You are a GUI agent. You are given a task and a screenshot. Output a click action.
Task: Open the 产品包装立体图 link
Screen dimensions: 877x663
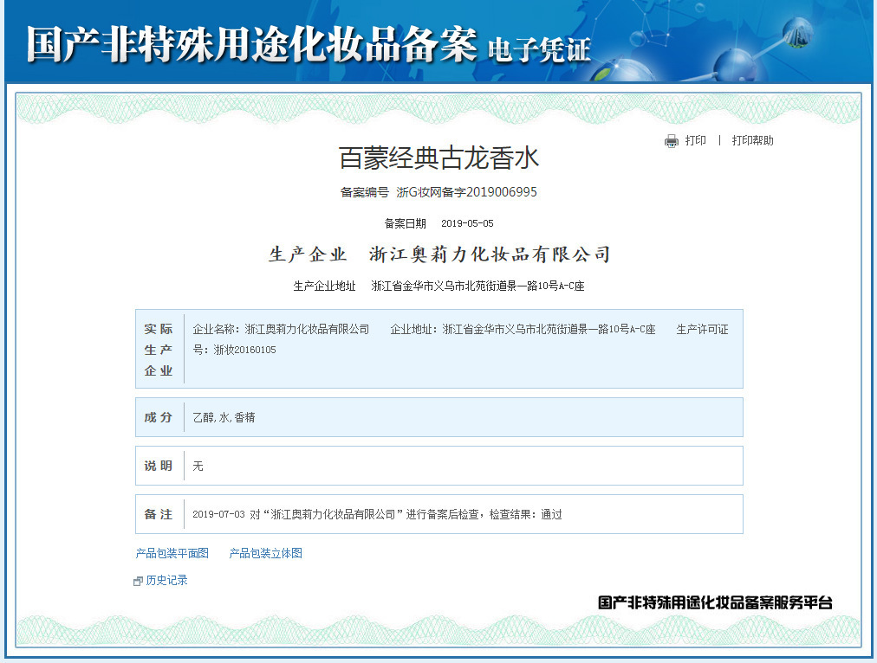pos(265,553)
